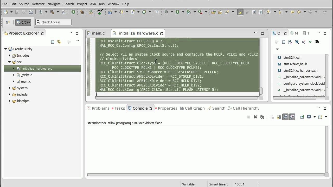The height and width of the screenshot is (187, 333).
Task: Click the Outline sort alphabetically icon
Action: tap(290, 42)
